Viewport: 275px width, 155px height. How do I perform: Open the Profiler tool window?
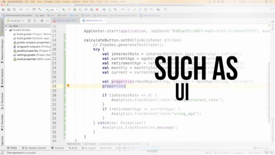(x=106, y=148)
